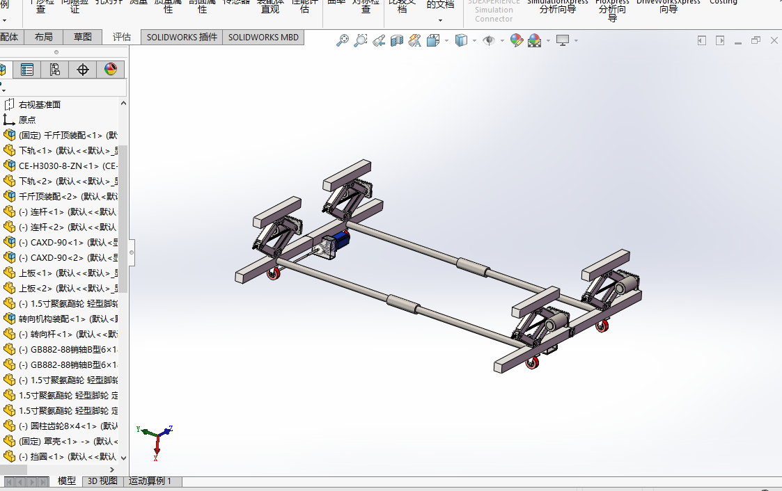Click the Zoom to Fit magnifier icon
The image size is (782, 491).
coord(343,40)
